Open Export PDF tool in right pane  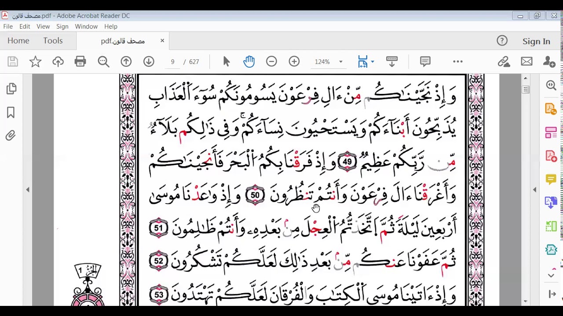pos(551,108)
